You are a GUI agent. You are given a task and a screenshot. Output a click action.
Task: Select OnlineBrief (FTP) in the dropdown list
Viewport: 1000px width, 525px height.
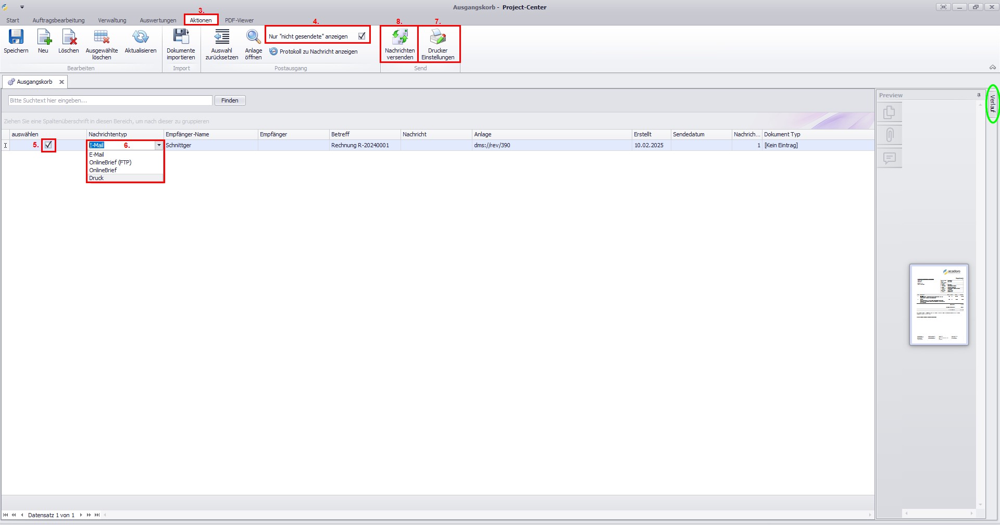pos(110,162)
